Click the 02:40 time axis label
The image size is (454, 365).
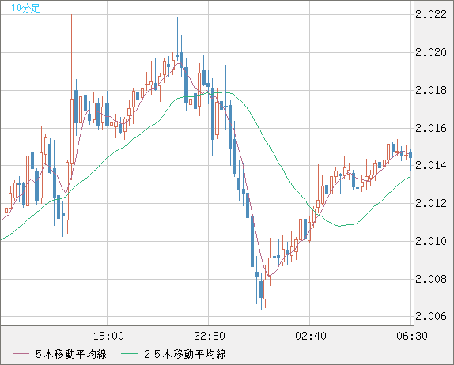click(x=311, y=336)
